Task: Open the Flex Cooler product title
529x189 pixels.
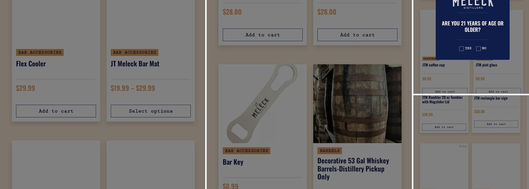Action: 31,64
